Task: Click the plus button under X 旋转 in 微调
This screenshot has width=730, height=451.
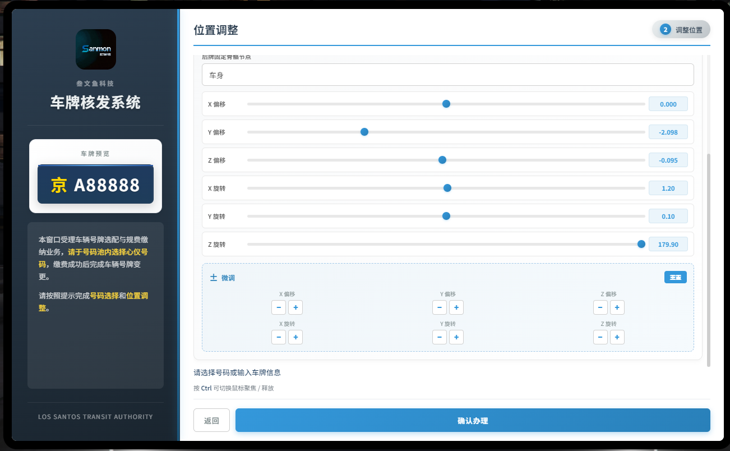Action: tap(295, 337)
